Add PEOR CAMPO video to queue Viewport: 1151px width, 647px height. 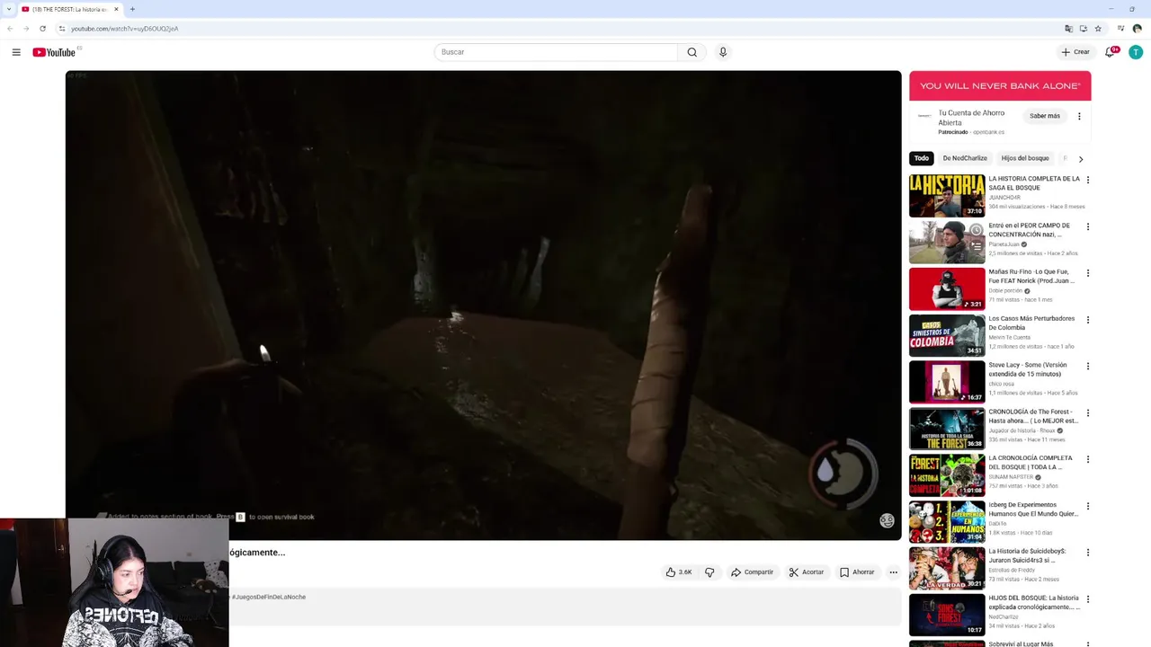(976, 245)
